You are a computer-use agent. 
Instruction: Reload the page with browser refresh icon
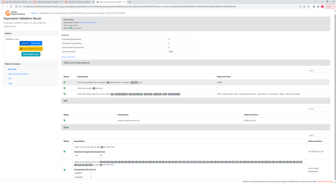11,6
